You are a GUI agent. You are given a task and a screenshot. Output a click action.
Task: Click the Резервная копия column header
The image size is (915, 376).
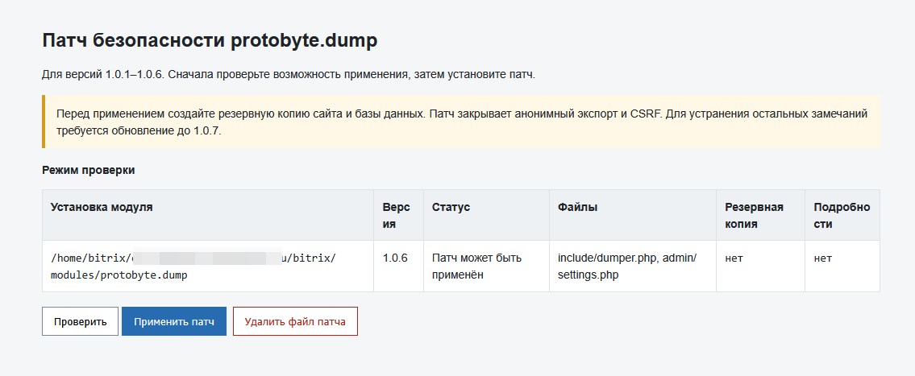click(760, 215)
